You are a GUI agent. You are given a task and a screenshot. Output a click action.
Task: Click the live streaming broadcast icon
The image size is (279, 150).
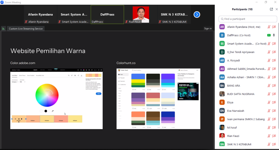pyautogui.click(x=3, y=29)
